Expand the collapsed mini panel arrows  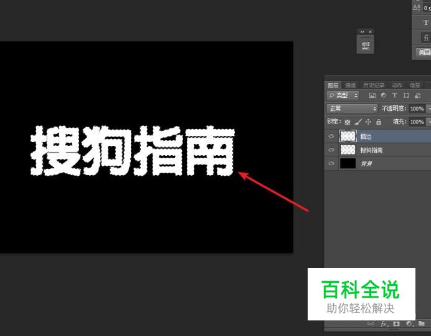click(362, 32)
